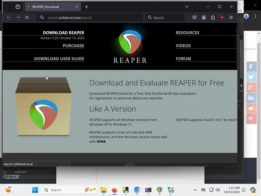
Task: Go forward in Firefox history
Action: point(18,17)
